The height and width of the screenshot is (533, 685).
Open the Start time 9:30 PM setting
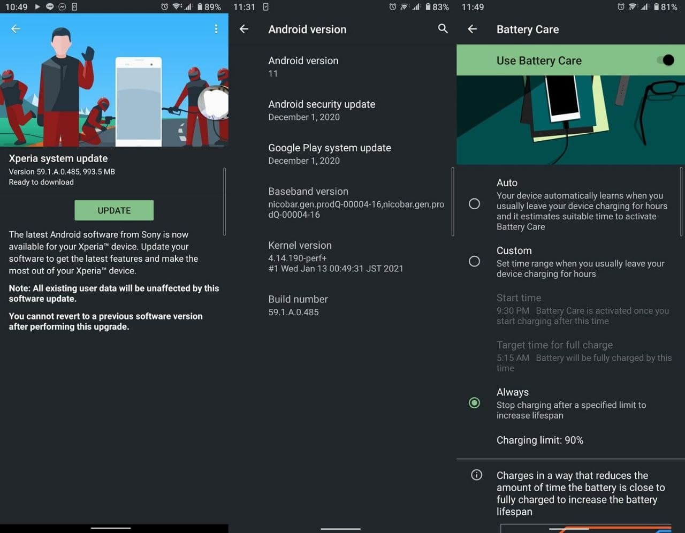582,309
